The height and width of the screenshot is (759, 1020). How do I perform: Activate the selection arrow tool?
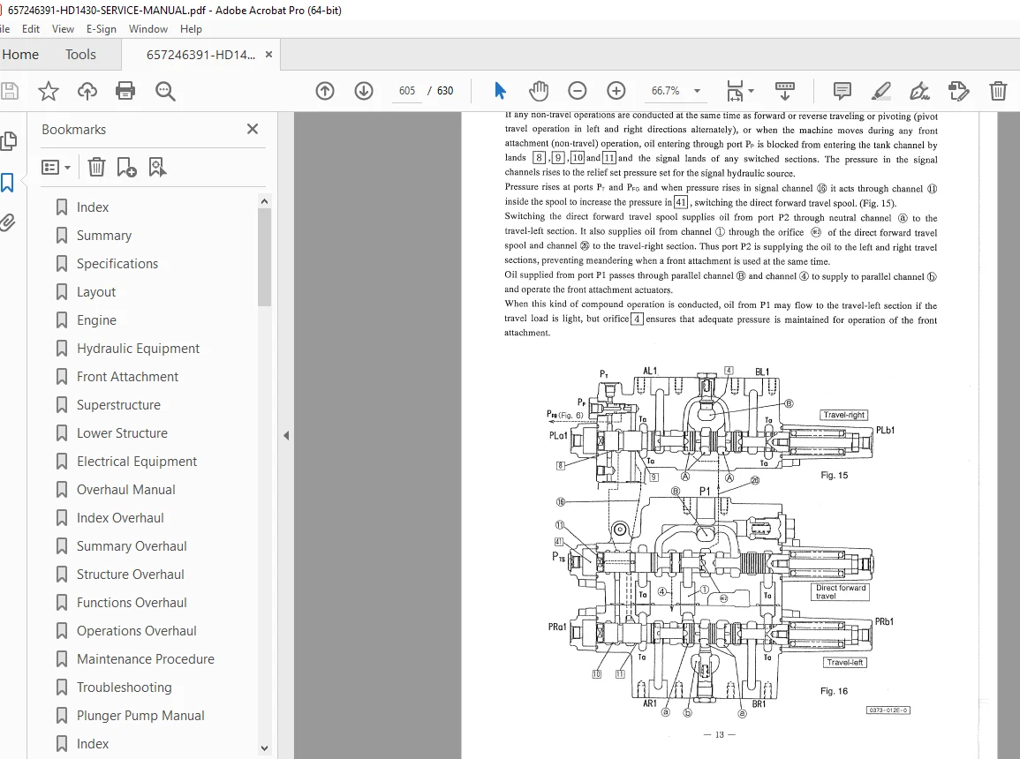(x=500, y=91)
